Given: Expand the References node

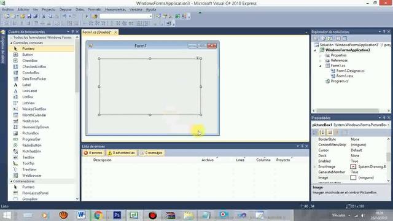Looking at the screenshot, I should (x=321, y=61).
